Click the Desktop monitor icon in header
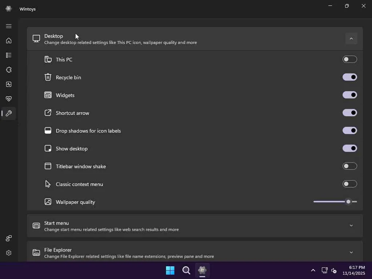This screenshot has height=279, width=372. (x=36, y=39)
